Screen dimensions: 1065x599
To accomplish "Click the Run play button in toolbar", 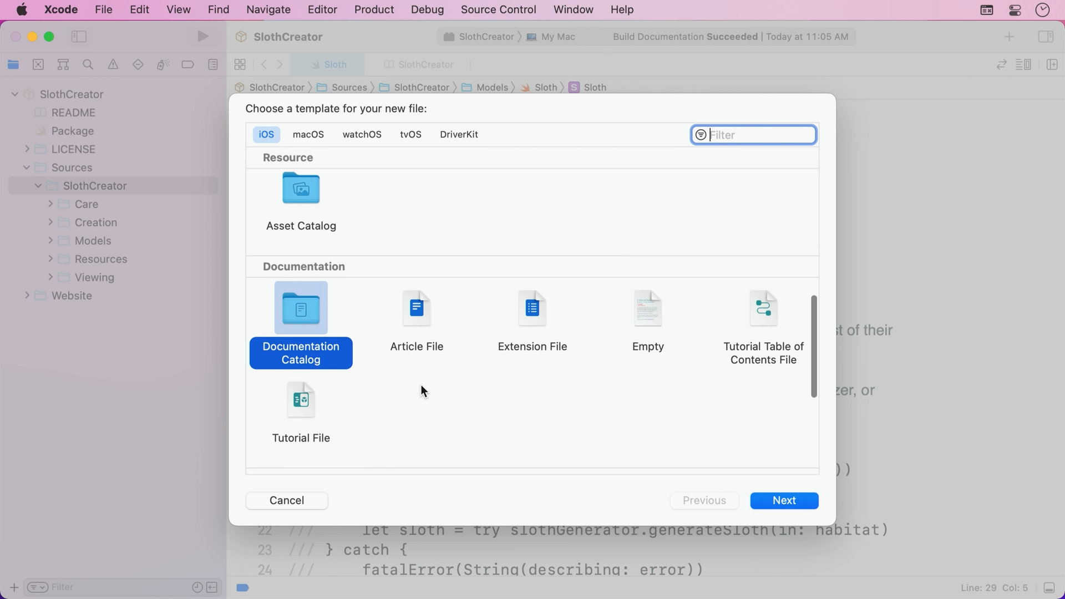I will [x=203, y=37].
